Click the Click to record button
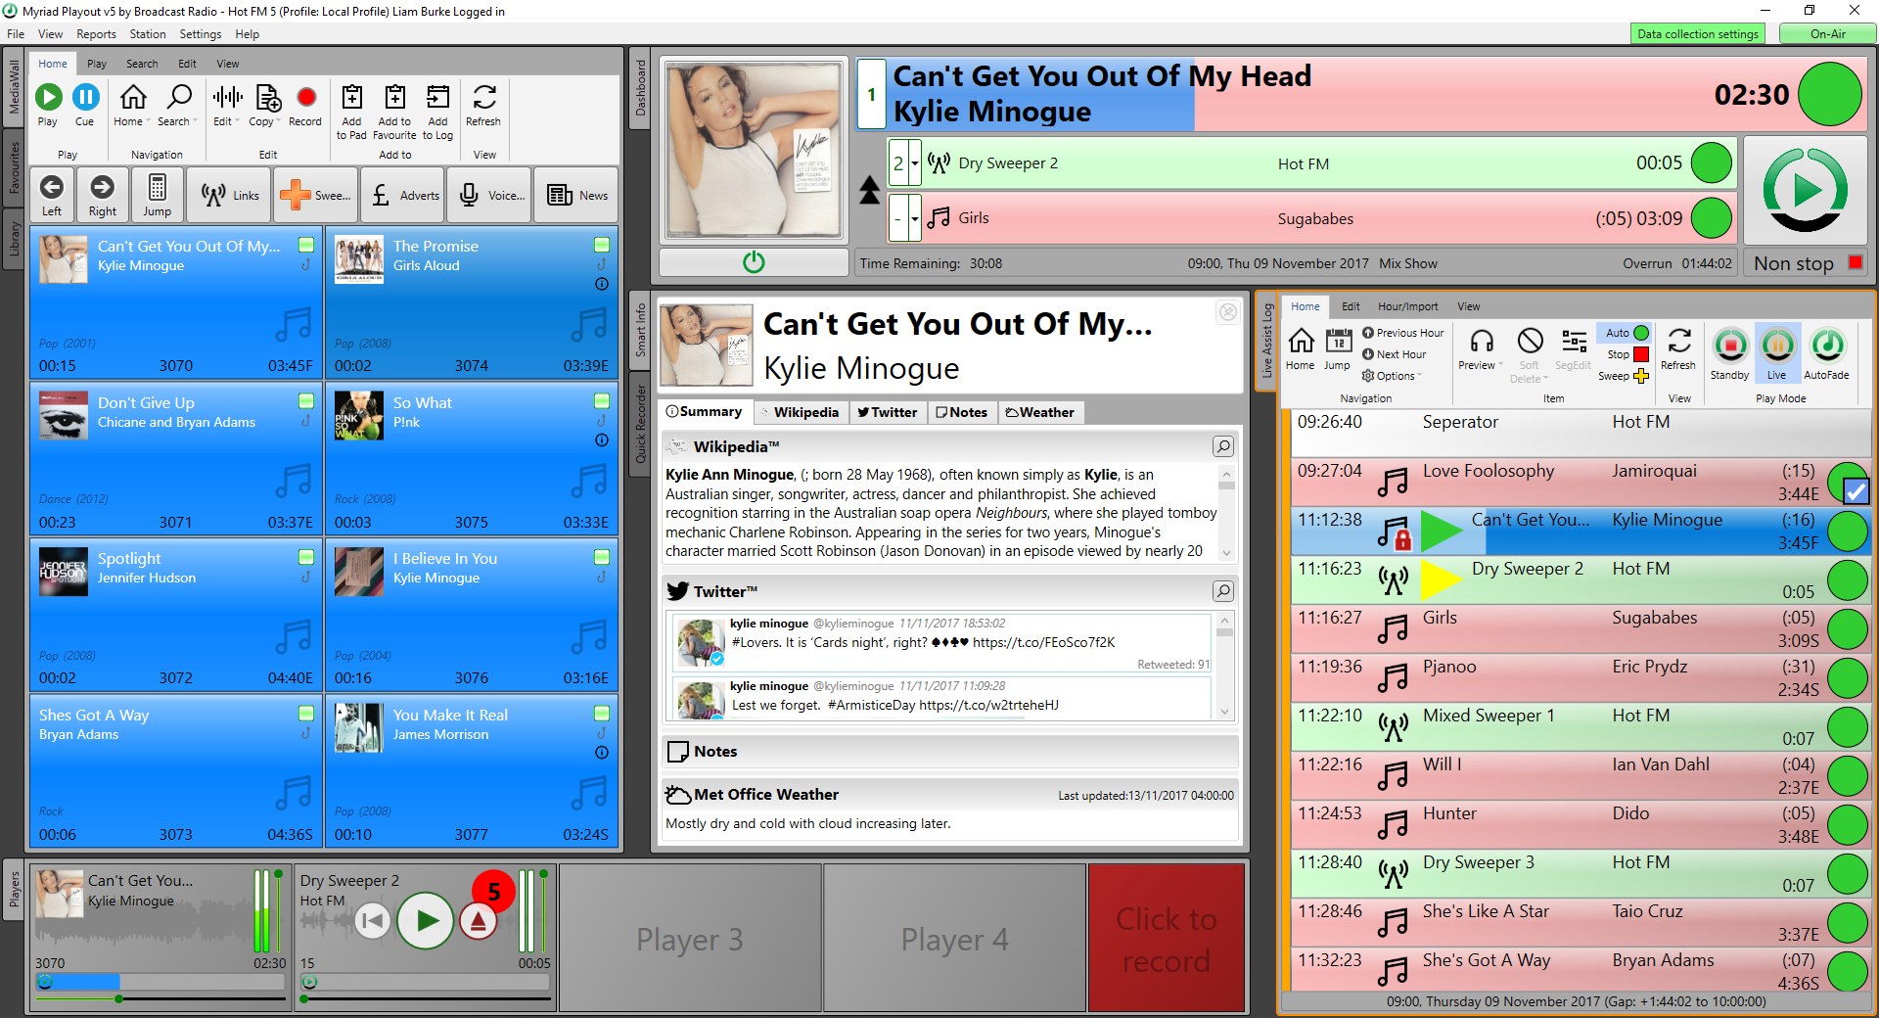 tap(1167, 938)
